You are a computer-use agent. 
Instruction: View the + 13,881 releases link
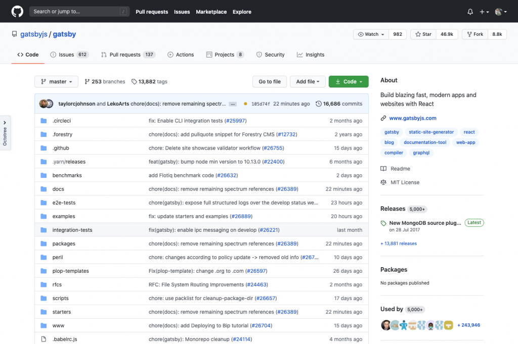point(399,243)
